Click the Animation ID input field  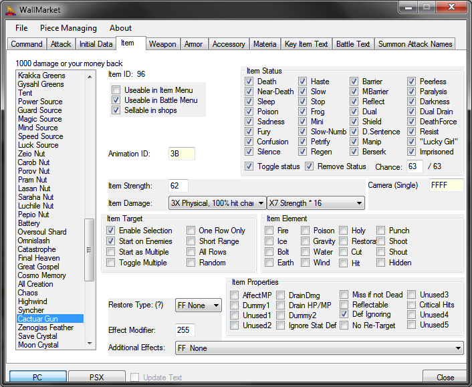point(182,154)
